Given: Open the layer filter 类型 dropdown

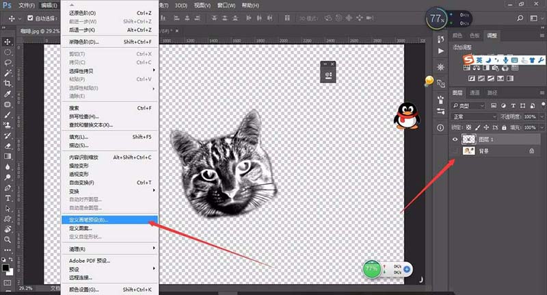Looking at the screenshot, I should click(x=468, y=106).
